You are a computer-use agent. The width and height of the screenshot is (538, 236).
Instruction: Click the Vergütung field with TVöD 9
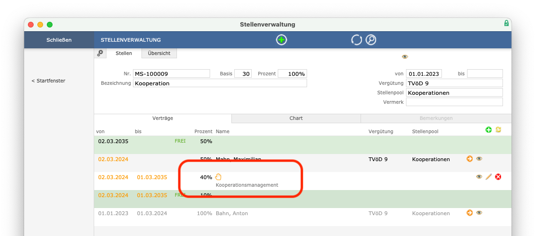click(x=454, y=83)
